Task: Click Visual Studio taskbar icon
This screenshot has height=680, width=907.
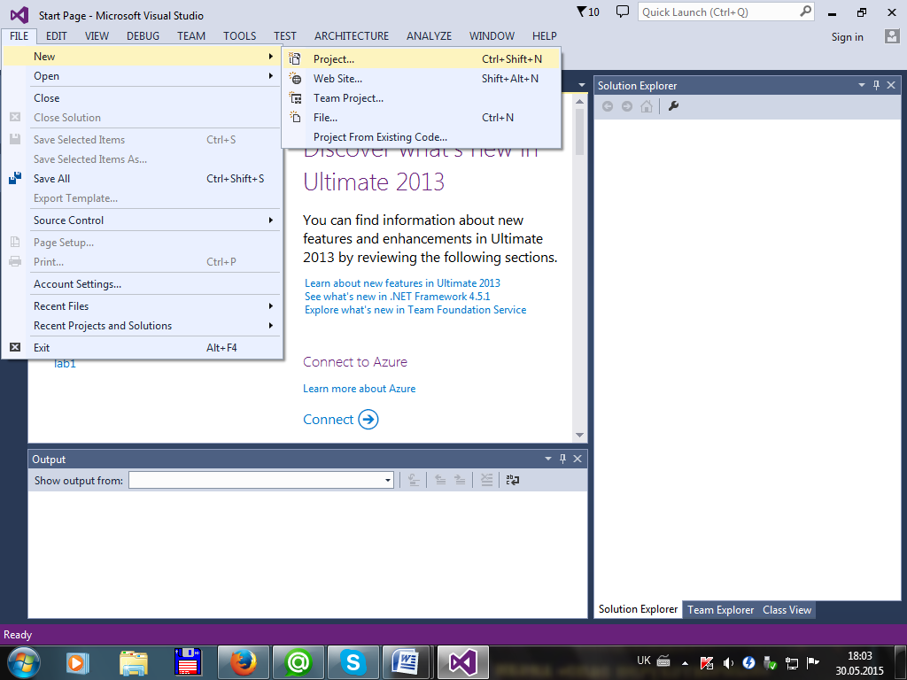Action: [462, 662]
